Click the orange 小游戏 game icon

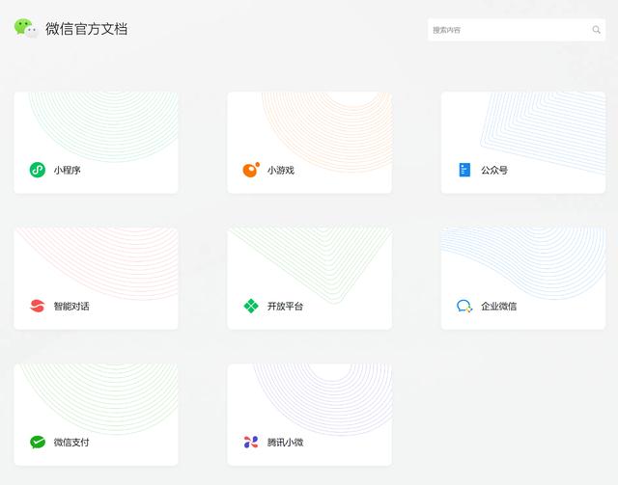[x=251, y=170]
